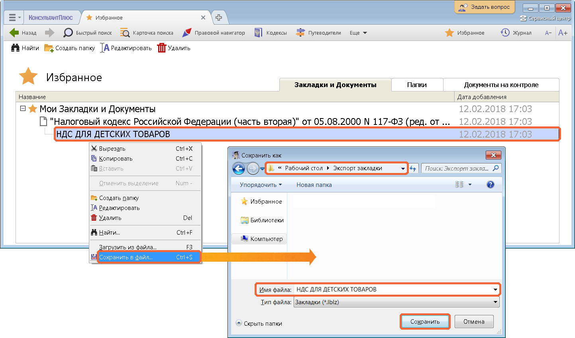Open Быстрый поиск magnifier

[x=88, y=33]
